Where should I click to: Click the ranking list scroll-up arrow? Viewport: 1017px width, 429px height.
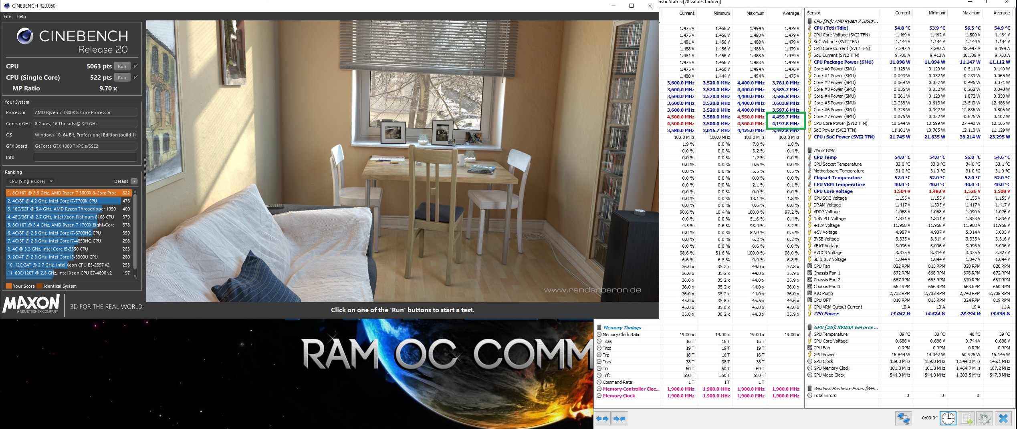pos(135,192)
